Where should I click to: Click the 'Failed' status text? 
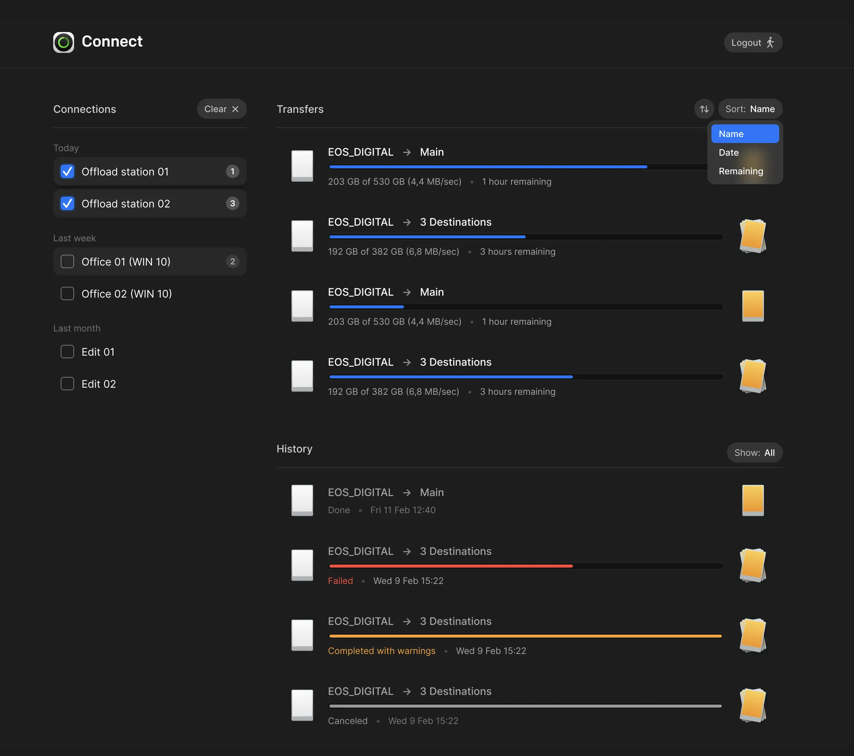point(340,581)
